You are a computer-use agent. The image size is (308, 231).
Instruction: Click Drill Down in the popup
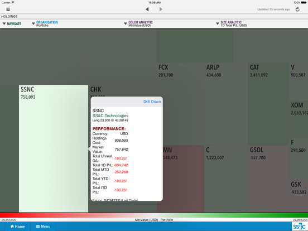pos(152,102)
